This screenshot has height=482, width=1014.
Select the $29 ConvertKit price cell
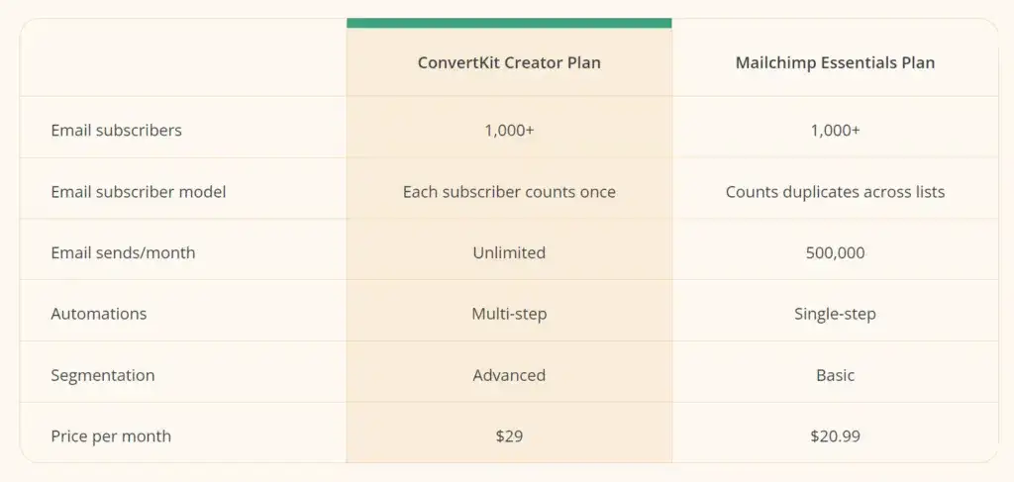click(509, 436)
